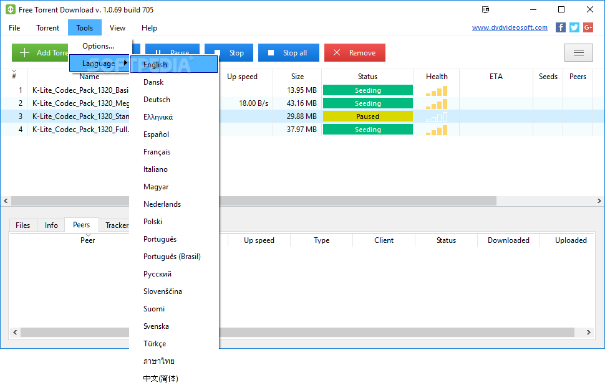Click the Remove button
Screen dimensions: 605x388
pos(355,53)
